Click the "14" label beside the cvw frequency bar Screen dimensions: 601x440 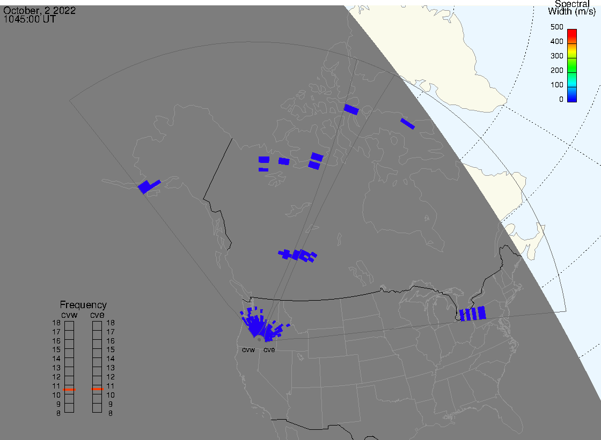(56, 359)
